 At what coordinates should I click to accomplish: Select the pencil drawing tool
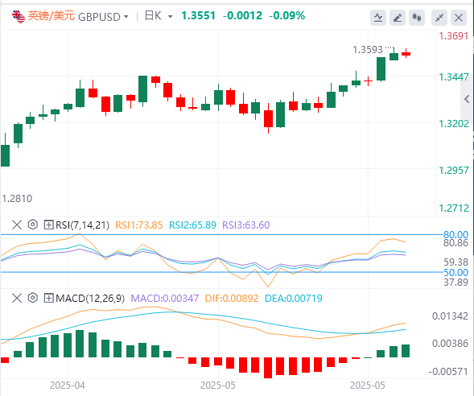pyautogui.click(x=398, y=18)
